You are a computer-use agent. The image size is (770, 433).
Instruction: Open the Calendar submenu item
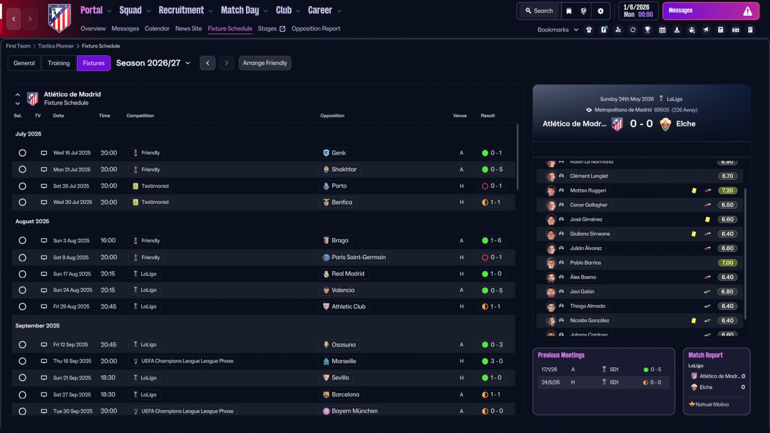157,29
